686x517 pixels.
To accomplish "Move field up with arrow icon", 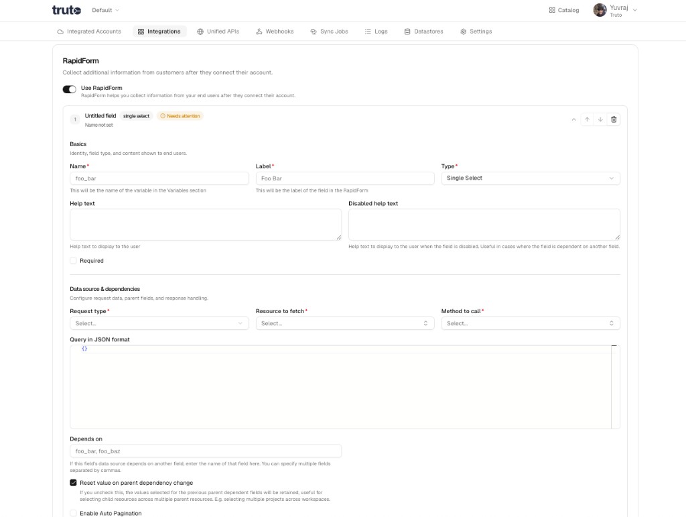I will point(587,119).
